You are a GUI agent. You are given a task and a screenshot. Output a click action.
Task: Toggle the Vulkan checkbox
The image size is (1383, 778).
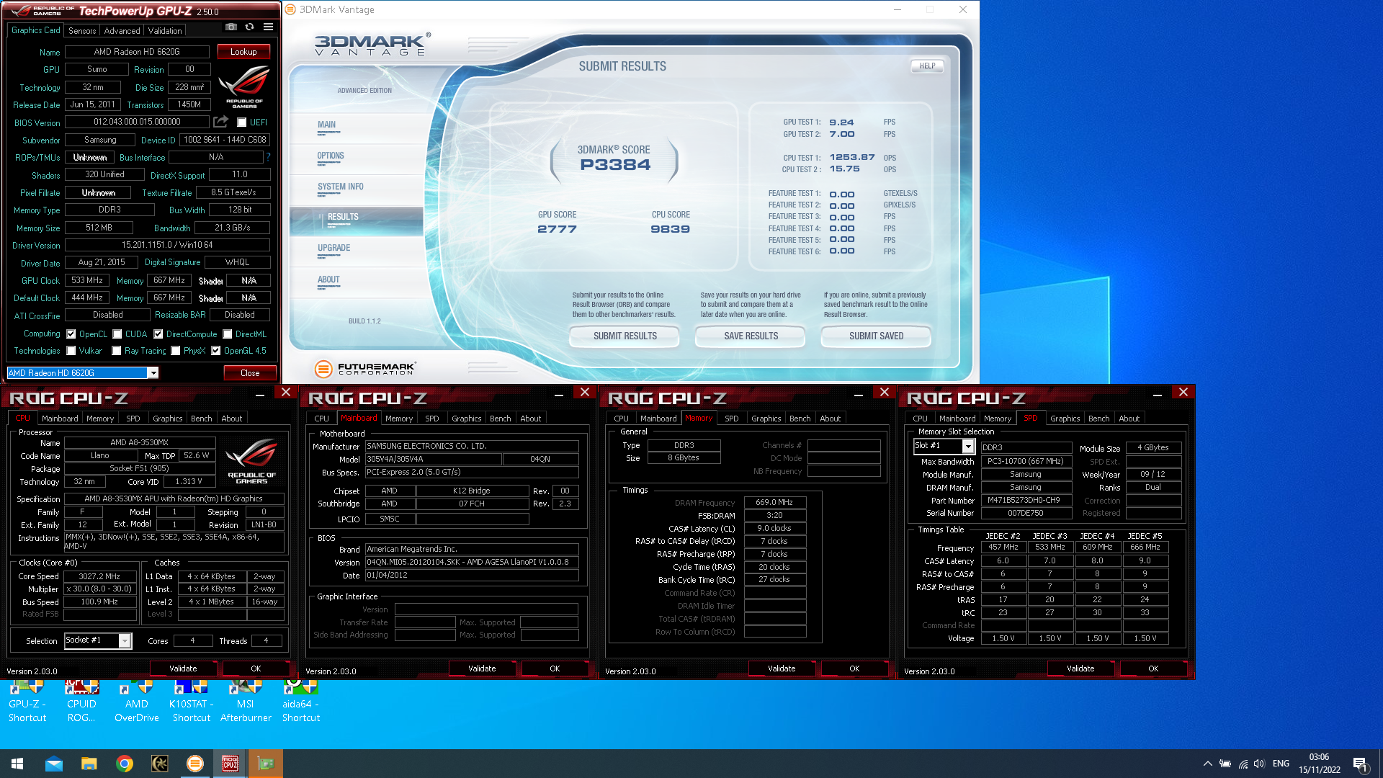pos(71,351)
